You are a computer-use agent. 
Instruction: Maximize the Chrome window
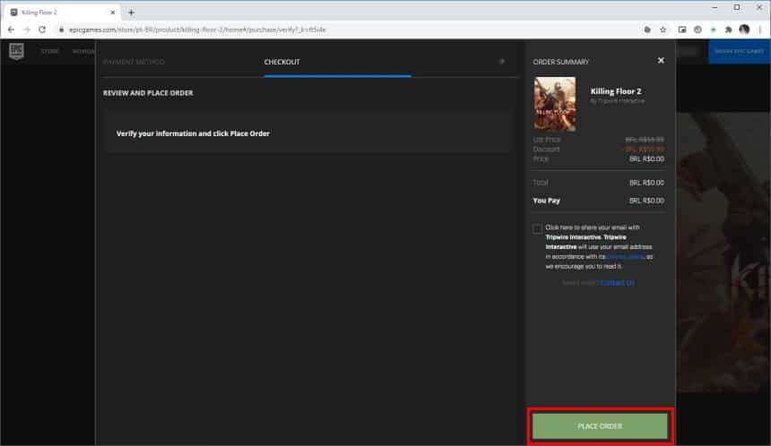click(x=737, y=7)
